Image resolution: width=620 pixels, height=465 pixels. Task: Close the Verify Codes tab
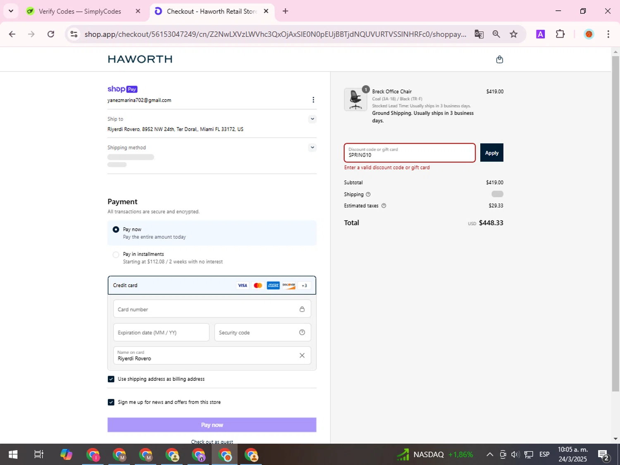pyautogui.click(x=138, y=11)
